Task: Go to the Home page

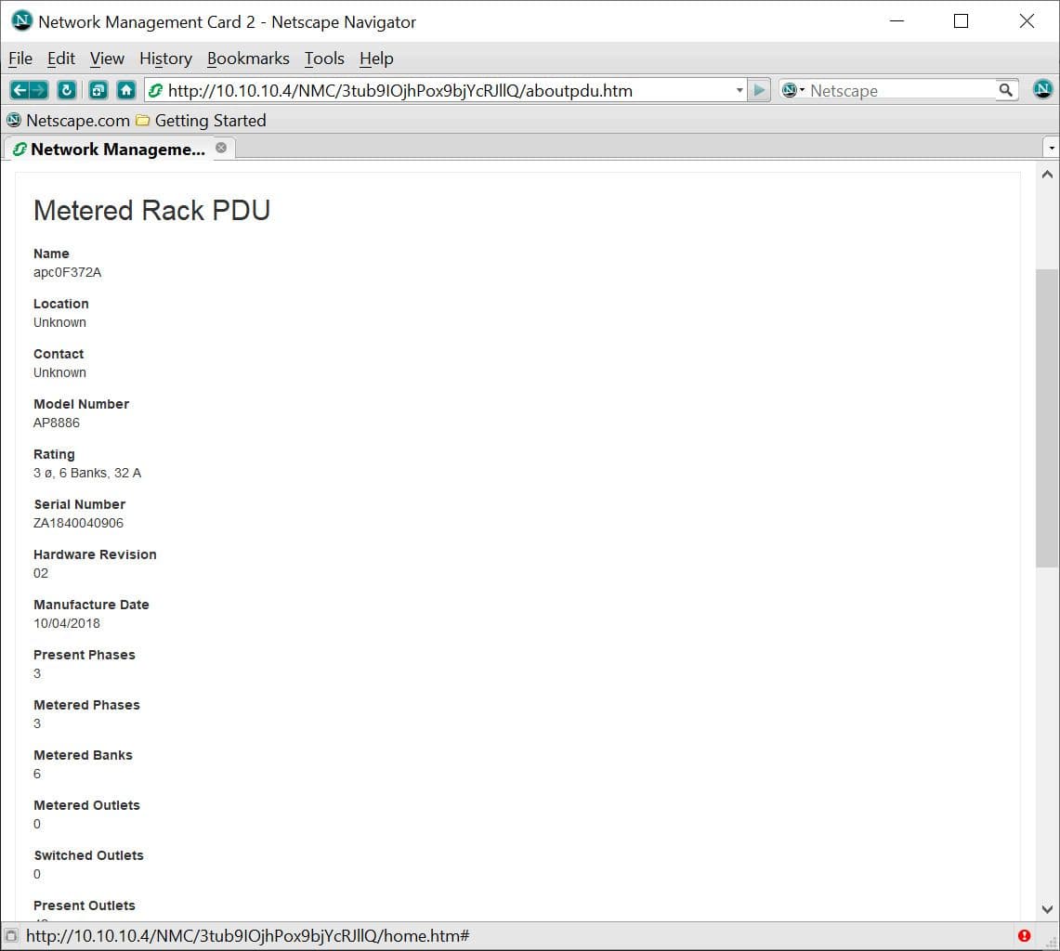Action: pyautogui.click(x=126, y=90)
